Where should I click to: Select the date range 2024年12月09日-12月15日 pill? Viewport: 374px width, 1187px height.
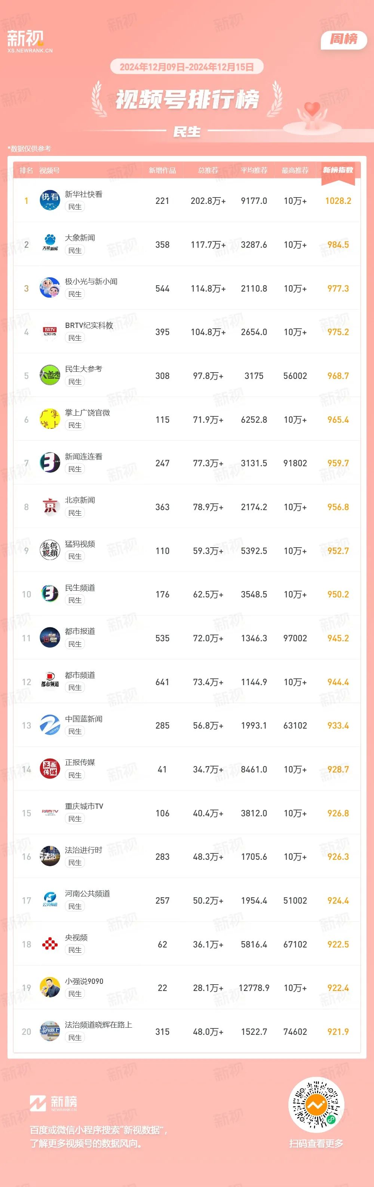click(187, 67)
